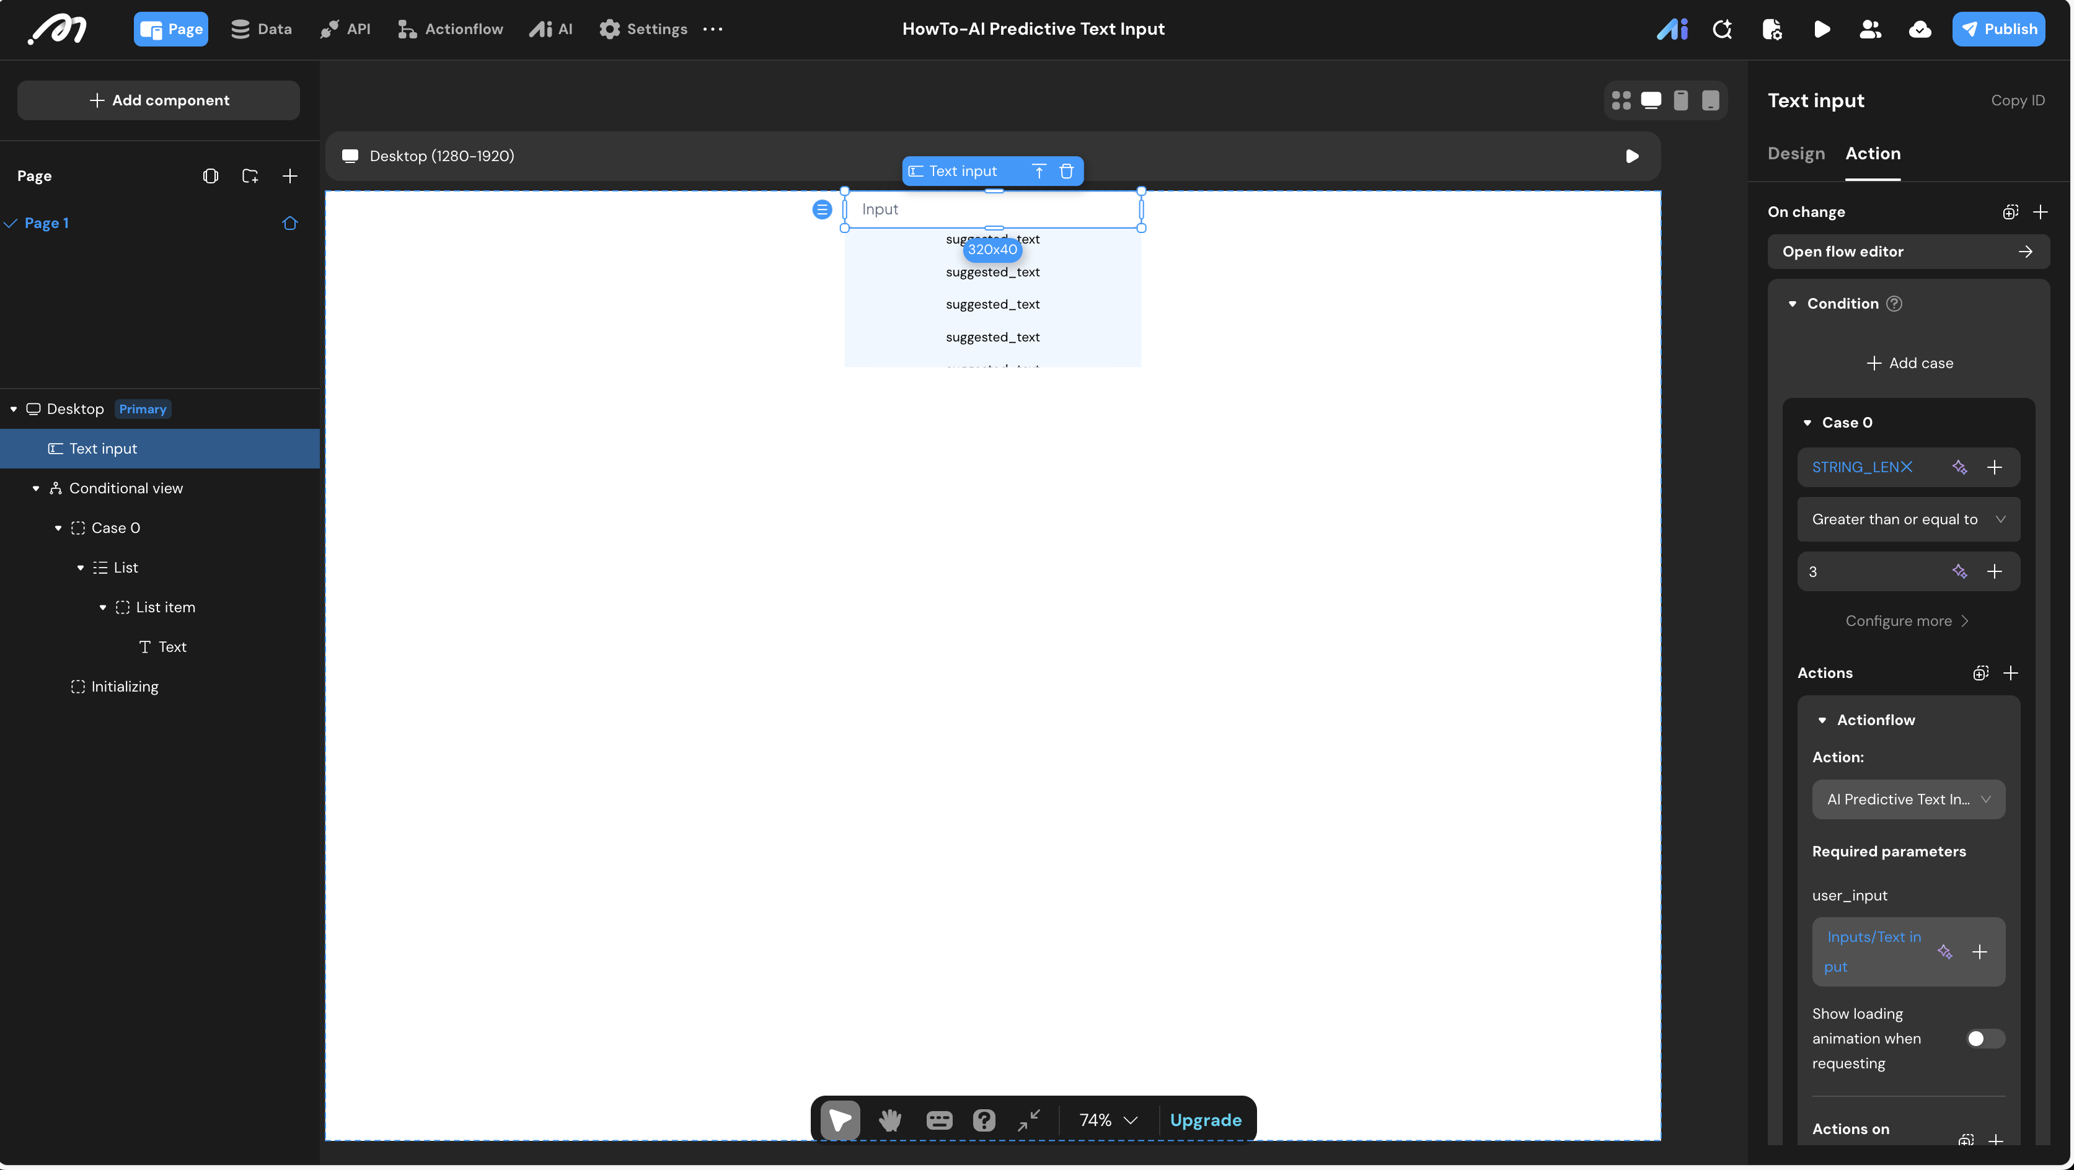Collapse the Conditional view tree node
This screenshot has height=1170, width=2074.
[36, 488]
